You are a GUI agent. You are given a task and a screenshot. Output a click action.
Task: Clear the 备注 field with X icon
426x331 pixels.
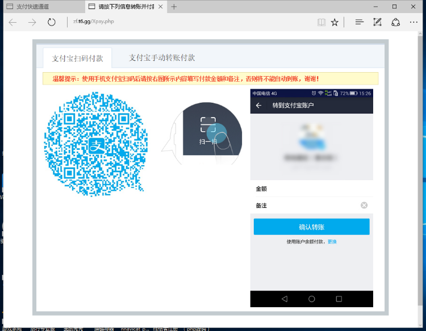pos(364,206)
